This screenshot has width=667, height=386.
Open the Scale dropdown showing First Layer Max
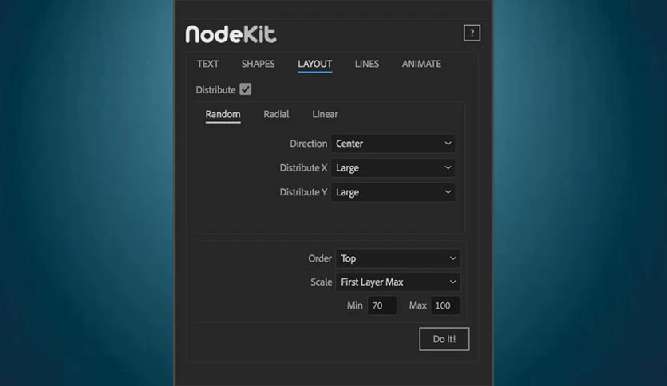(x=398, y=282)
